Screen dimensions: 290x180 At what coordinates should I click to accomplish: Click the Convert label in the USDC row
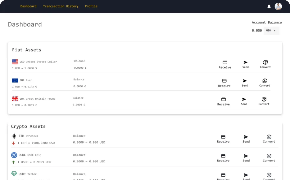tap(269, 161)
